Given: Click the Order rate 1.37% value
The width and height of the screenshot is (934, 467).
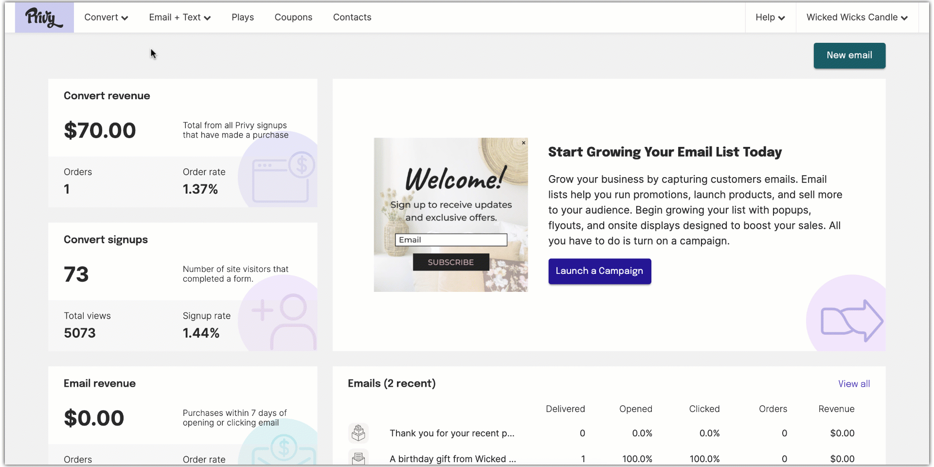Looking at the screenshot, I should click(x=200, y=189).
